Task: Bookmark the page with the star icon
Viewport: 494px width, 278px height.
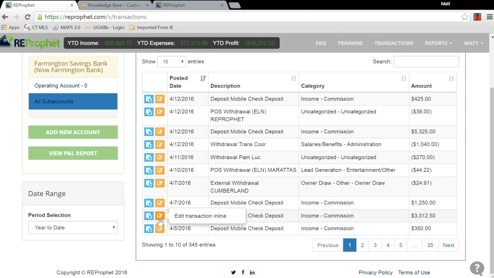Action: tap(465, 17)
